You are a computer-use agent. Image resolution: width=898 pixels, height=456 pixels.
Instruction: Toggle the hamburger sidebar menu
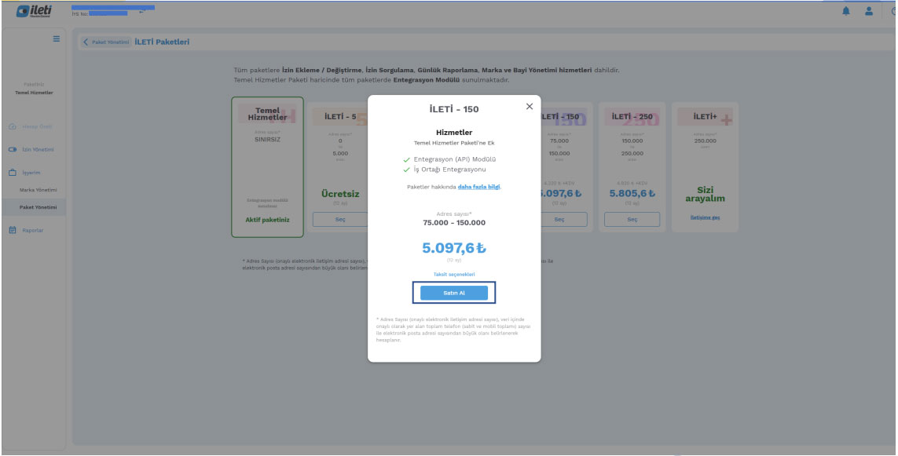tap(56, 39)
